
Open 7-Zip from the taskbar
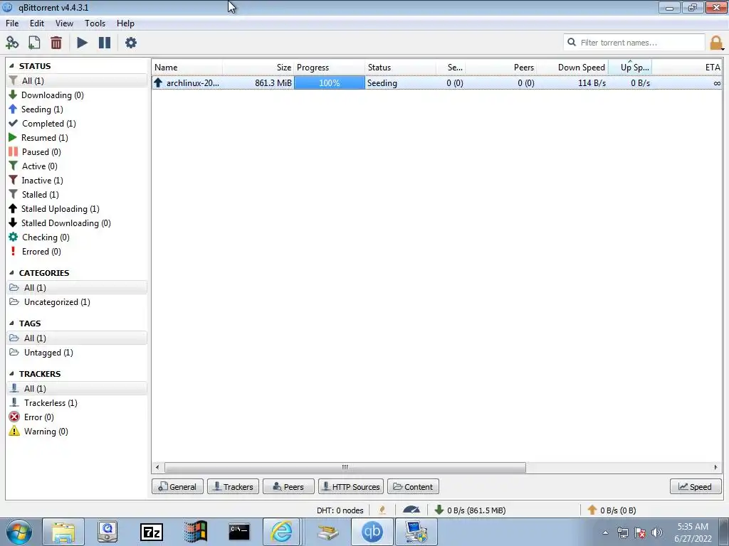[152, 532]
